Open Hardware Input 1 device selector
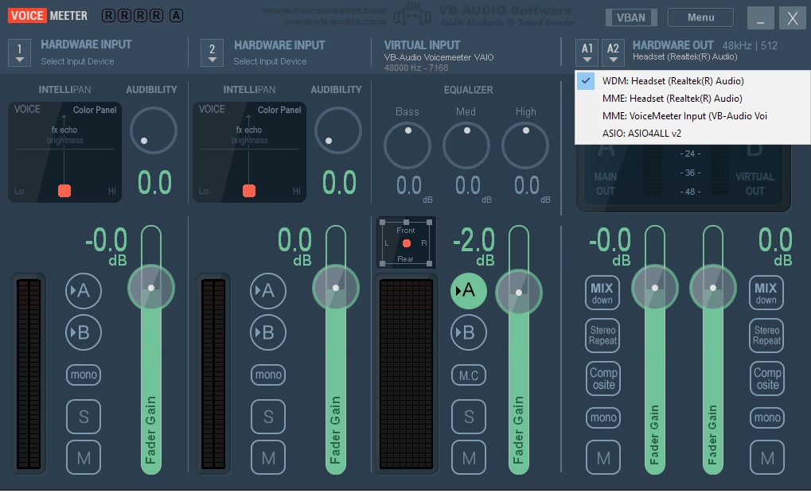 tap(19, 52)
